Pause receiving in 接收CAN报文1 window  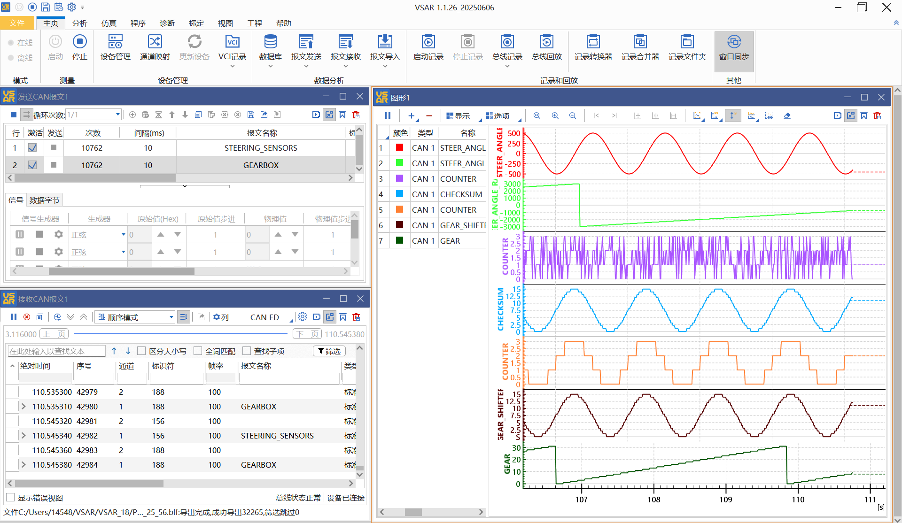pos(14,317)
